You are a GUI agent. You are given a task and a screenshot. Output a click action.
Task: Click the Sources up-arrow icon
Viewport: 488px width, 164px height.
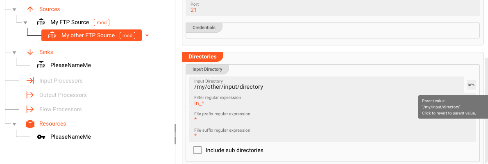[x=30, y=9]
